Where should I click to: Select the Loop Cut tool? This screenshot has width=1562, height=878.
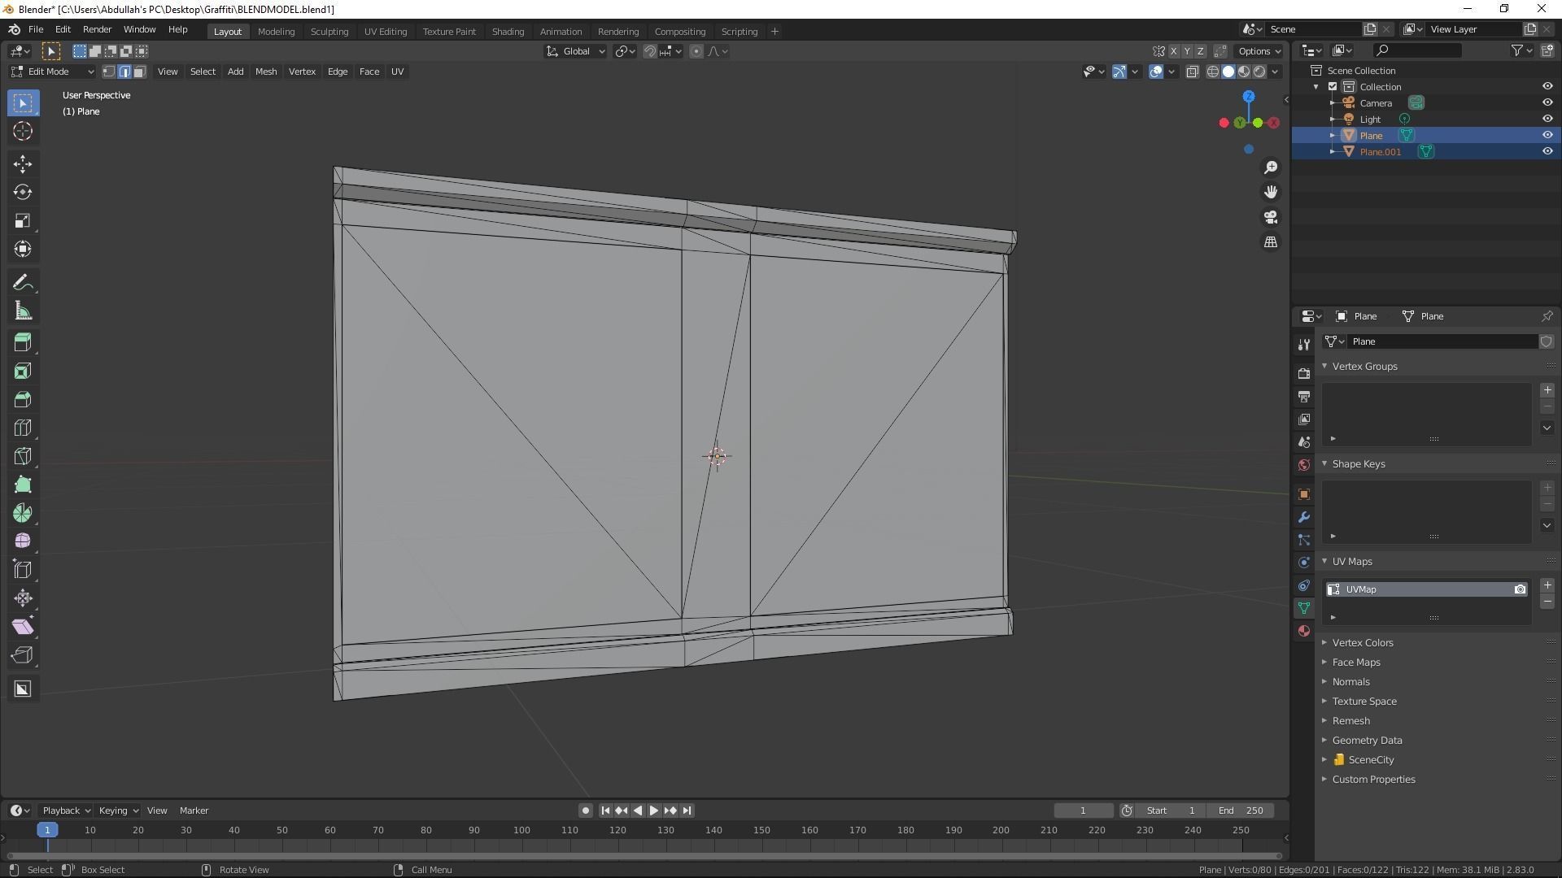23,428
